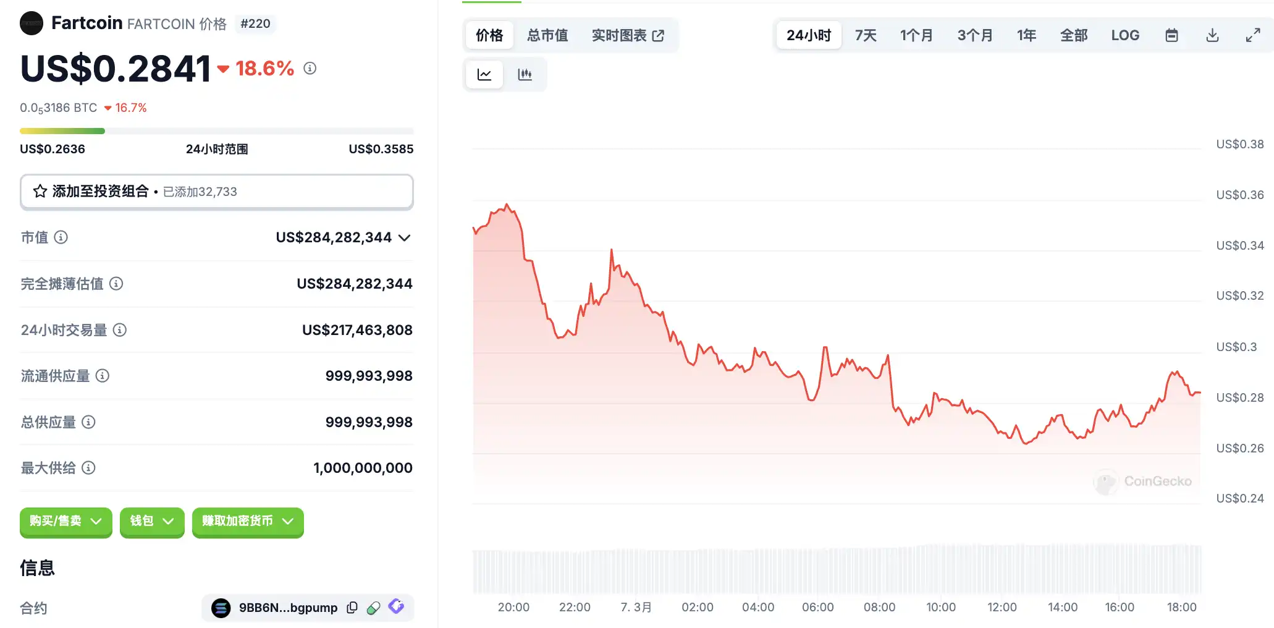
Task: Click the download chart data icon
Action: [x=1212, y=35]
